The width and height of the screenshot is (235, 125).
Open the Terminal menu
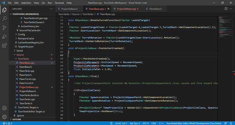pyautogui.click(x=59, y=3)
